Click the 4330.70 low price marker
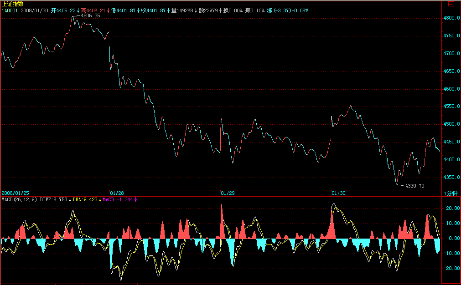This screenshot has width=461, height=285. click(x=414, y=186)
